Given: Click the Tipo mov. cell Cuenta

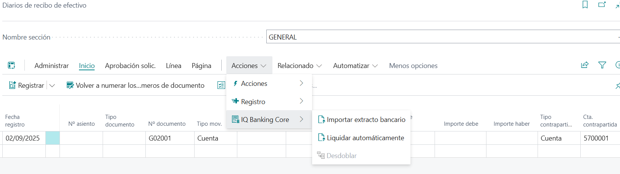Looking at the screenshot, I should pos(216,138).
